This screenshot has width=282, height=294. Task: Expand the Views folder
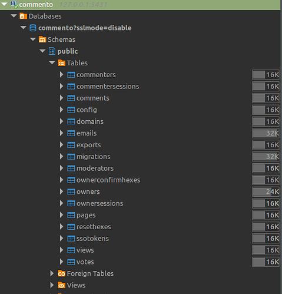[x=52, y=285]
